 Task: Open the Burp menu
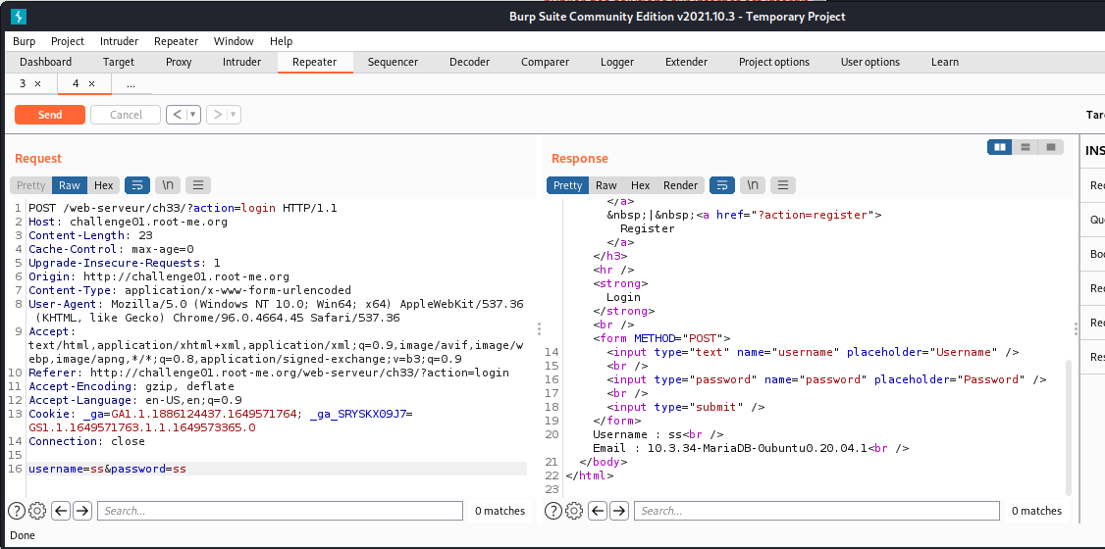coord(24,41)
